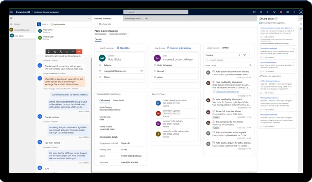Add a timeline record with plus icon
Viewport: 312px width, 182px height.
[x=239, y=55]
